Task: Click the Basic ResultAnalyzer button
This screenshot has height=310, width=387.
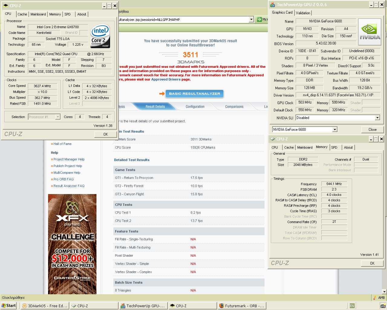Action: pos(194,94)
